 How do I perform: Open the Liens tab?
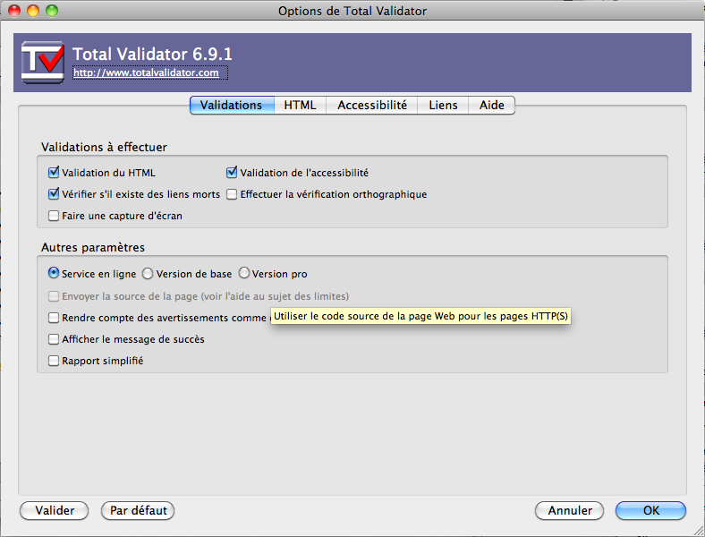[443, 106]
